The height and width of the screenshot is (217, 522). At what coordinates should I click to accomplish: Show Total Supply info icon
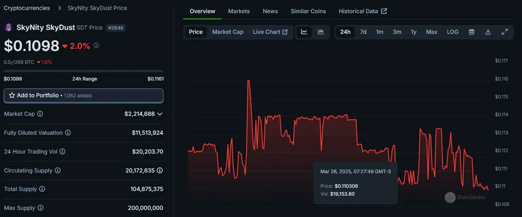pyautogui.click(x=41, y=189)
